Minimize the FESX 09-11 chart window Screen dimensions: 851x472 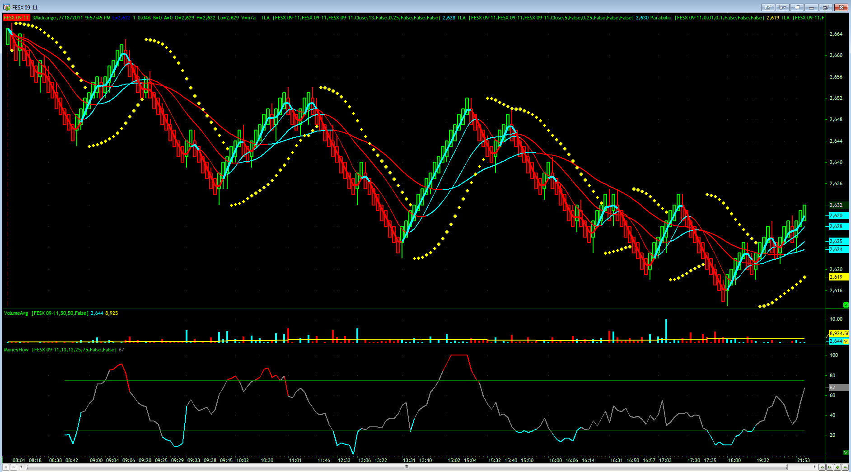pyautogui.click(x=812, y=7)
